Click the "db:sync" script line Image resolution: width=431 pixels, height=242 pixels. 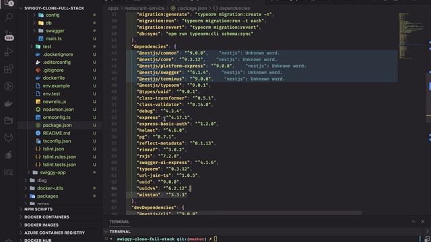click(195, 34)
